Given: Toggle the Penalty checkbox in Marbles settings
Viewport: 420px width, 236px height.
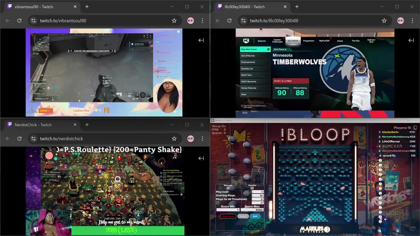Looking at the screenshot, I should (x=252, y=188).
